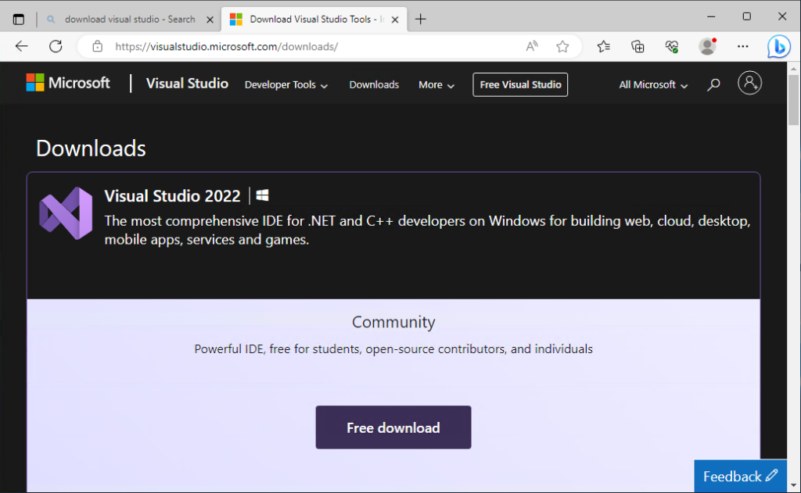
Task: Click the Windows logo beside Visual Studio 2022
Action: (x=262, y=195)
